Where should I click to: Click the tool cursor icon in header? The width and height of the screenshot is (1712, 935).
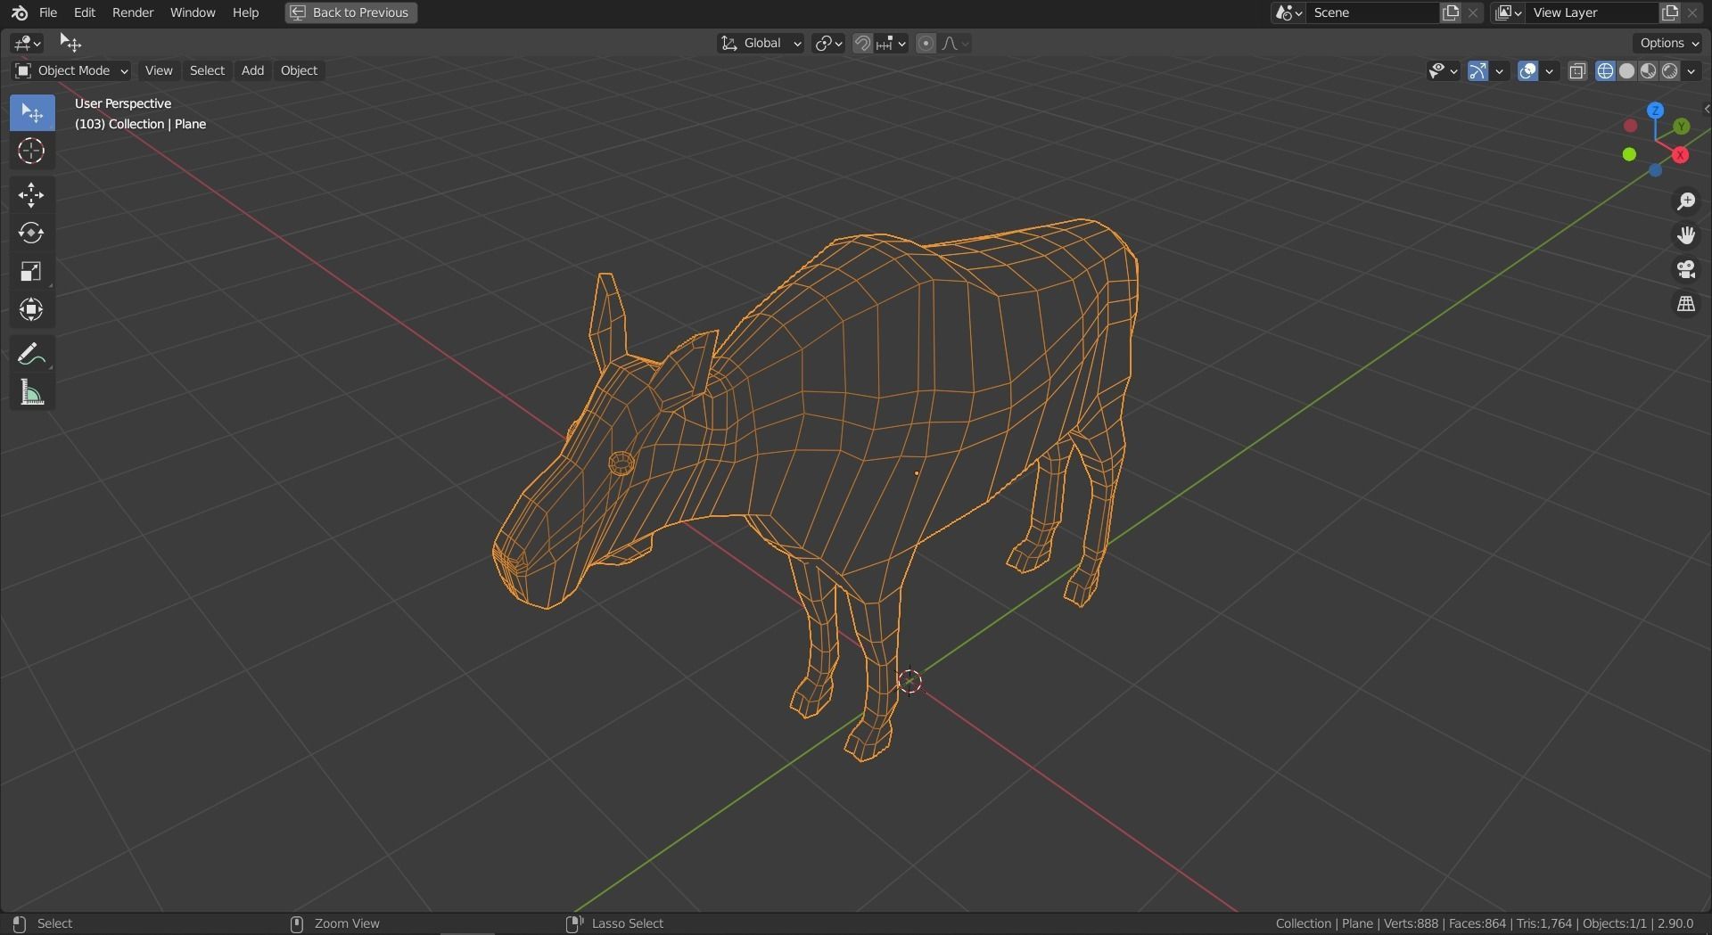click(70, 43)
